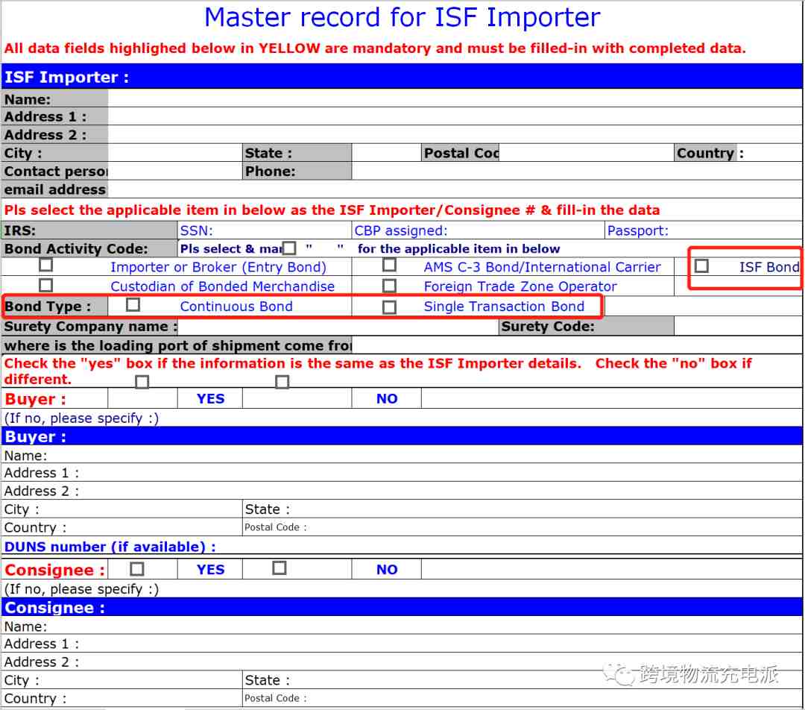Tick the Buyer NO checkbox
Viewport: 805px width, 710px height.
pyautogui.click(x=282, y=383)
